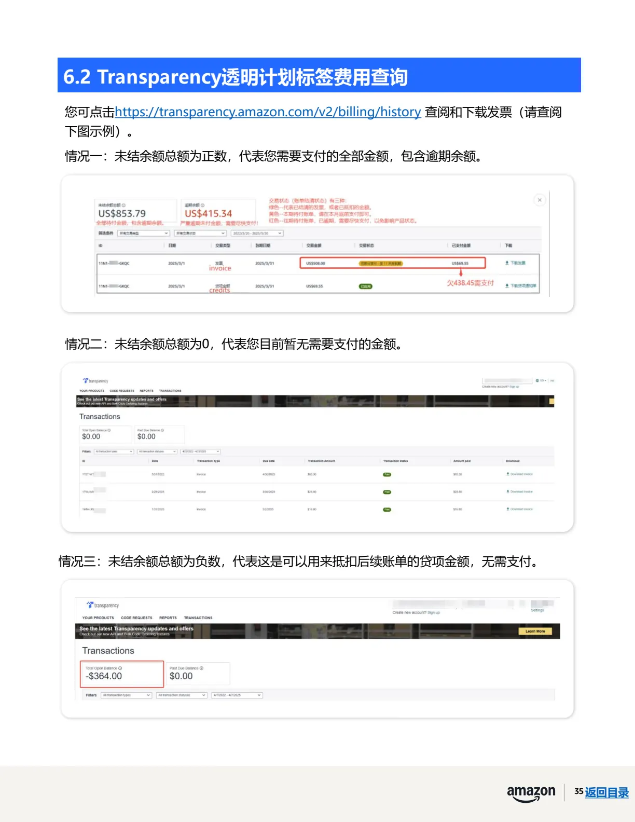Open the transparency.amazon.com billing history link
Viewport: 635px width, 822px height.
268,112
